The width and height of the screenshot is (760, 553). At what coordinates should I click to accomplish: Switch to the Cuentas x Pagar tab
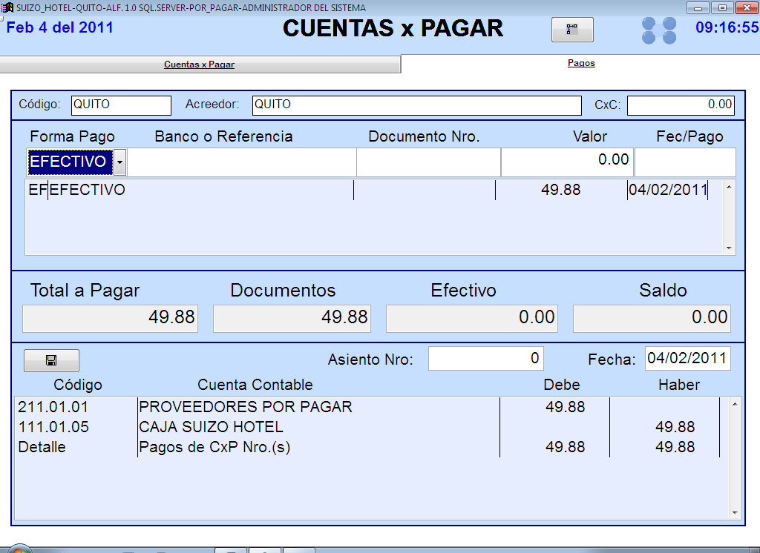(199, 64)
